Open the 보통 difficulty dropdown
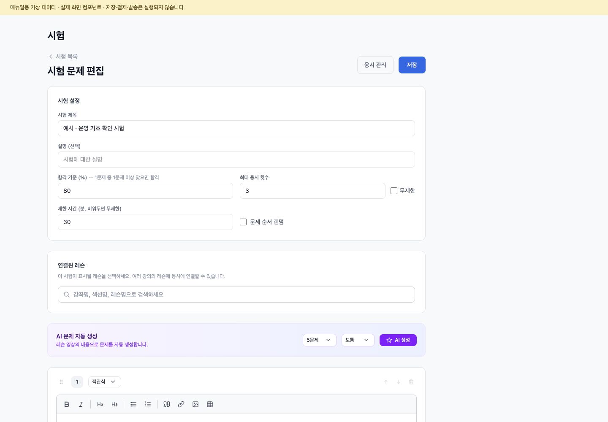 pos(358,340)
